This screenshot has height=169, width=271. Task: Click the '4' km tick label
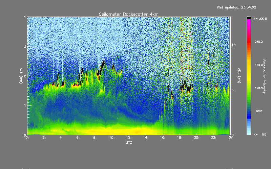pos(25,17)
